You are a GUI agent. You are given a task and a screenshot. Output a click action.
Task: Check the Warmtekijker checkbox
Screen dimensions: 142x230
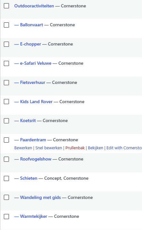pyautogui.click(x=6, y=217)
